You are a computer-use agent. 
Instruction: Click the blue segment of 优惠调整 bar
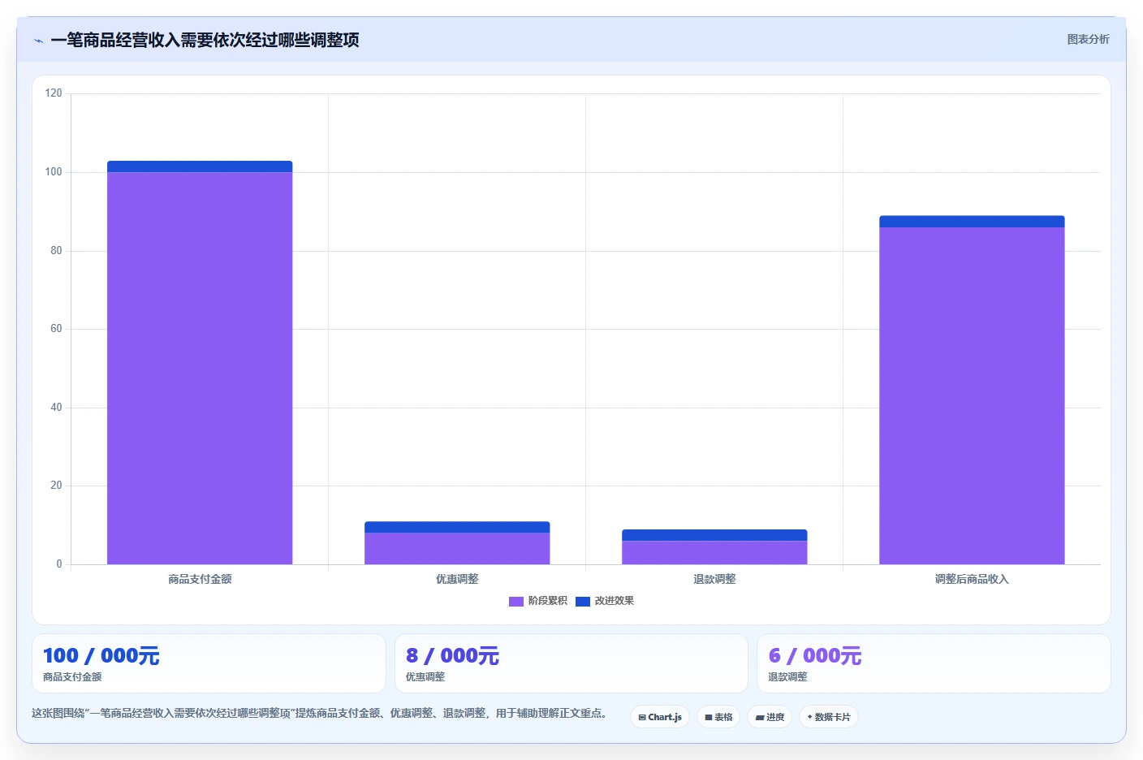457,527
